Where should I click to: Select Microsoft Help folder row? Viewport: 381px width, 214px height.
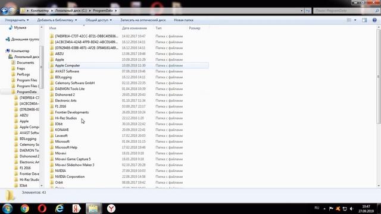point(129,147)
